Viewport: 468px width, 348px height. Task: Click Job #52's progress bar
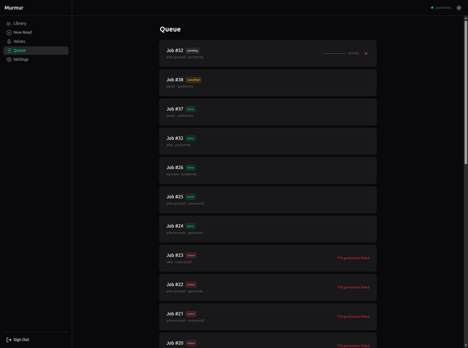click(334, 53)
